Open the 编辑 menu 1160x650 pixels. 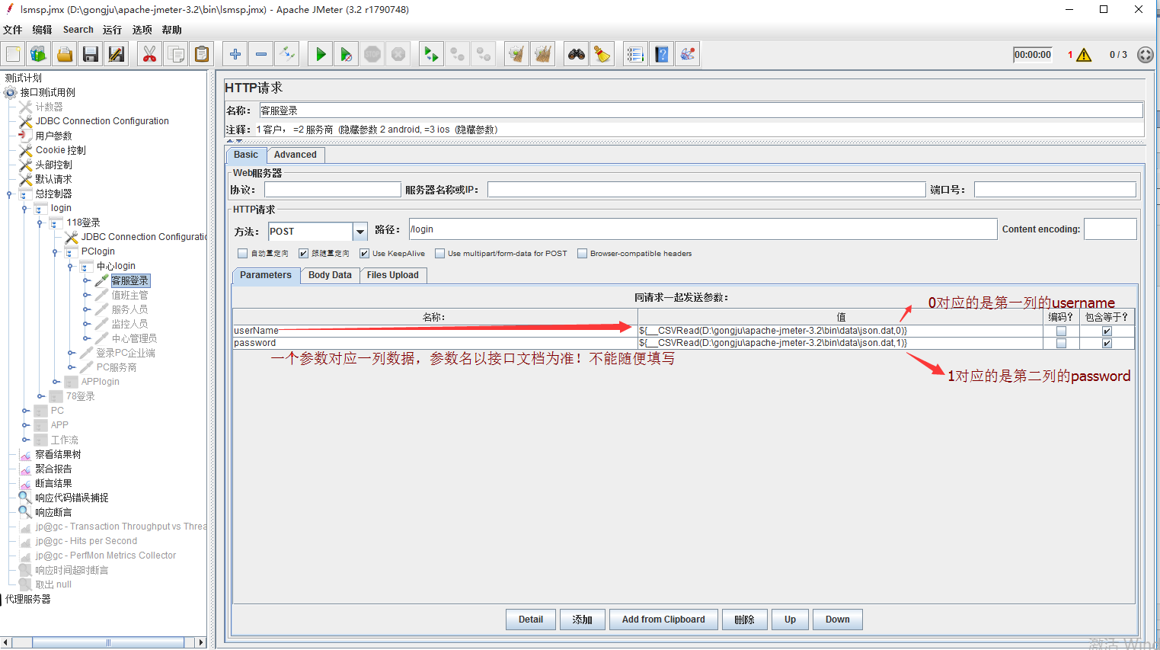pyautogui.click(x=43, y=30)
